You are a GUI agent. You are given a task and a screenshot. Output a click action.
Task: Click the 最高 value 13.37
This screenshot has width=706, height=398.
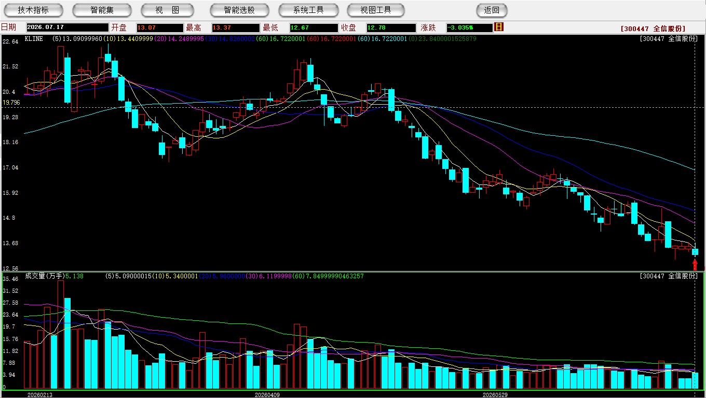pyautogui.click(x=236, y=27)
